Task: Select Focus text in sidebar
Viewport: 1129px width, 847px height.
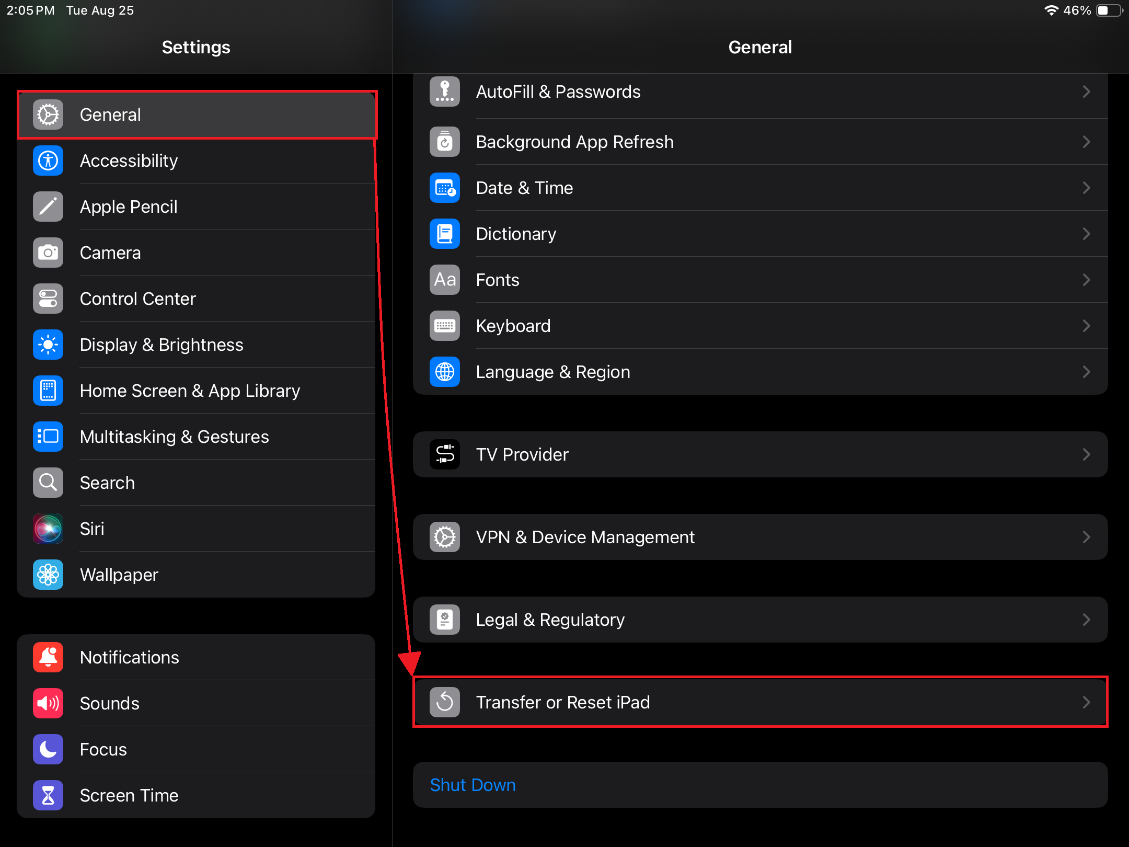Action: pyautogui.click(x=103, y=749)
